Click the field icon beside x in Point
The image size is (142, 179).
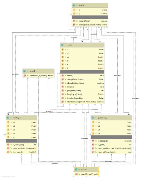74,10
